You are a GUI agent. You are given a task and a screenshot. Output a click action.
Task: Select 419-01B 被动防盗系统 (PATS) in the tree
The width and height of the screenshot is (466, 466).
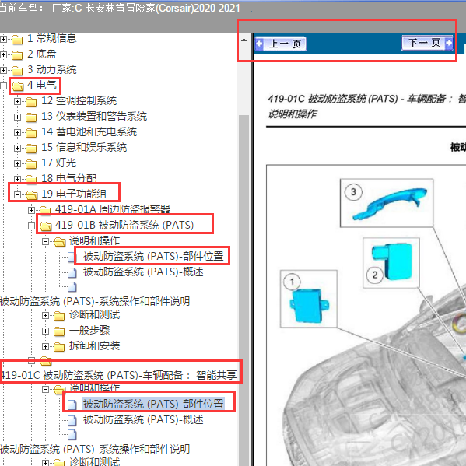click(x=124, y=225)
